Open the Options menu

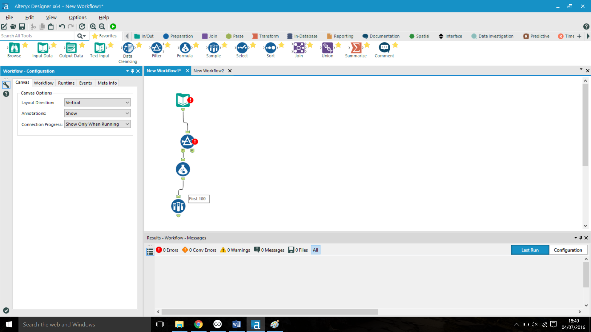78,18
